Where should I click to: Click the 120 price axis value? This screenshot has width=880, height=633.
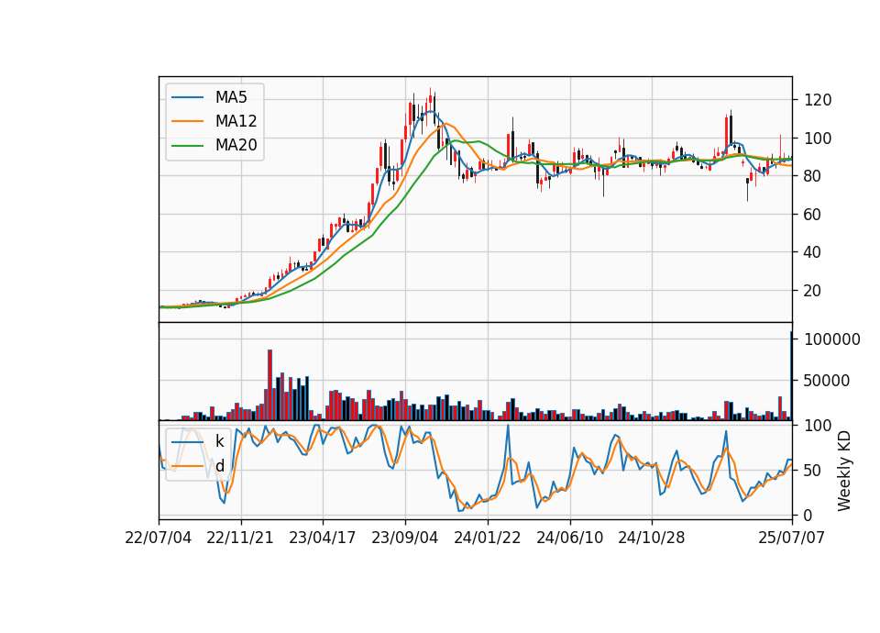(x=818, y=100)
